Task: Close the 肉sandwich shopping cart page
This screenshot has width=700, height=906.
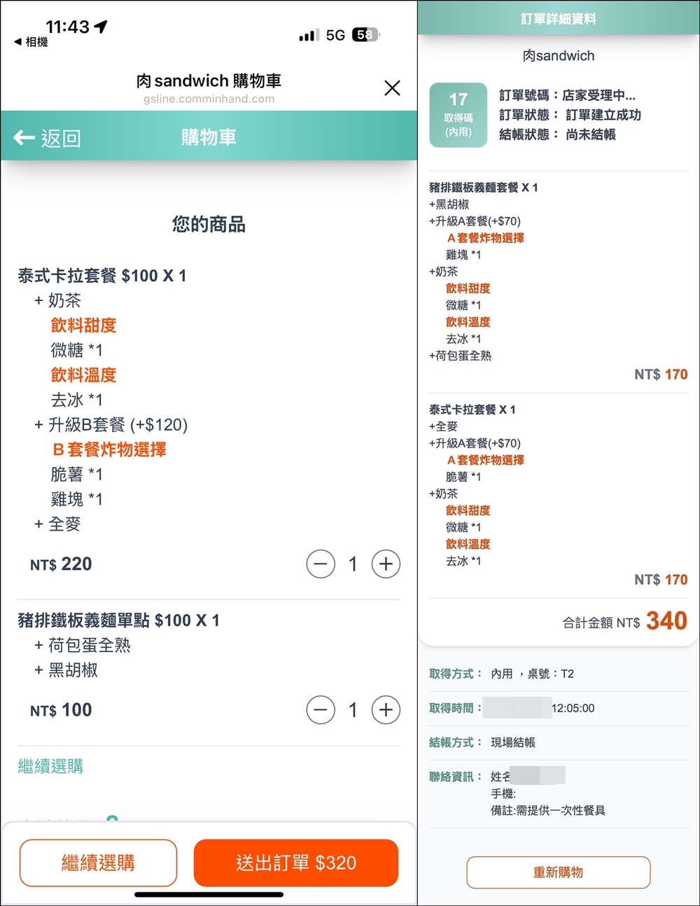Action: 392,88
